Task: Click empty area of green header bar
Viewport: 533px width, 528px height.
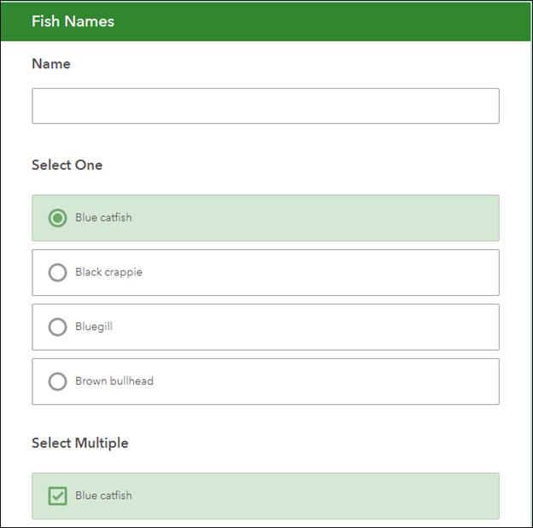Action: pos(342,21)
